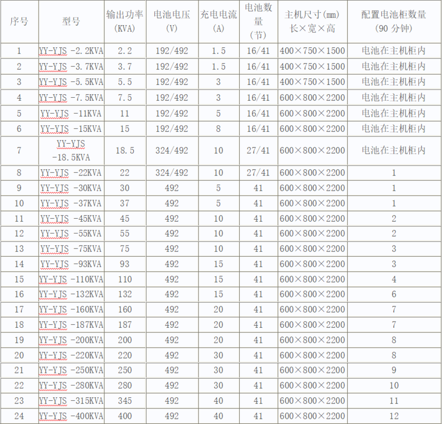Click the YY-YJS -18.5KVA model cell
The width and height of the screenshot is (442, 424).
pos(71,150)
